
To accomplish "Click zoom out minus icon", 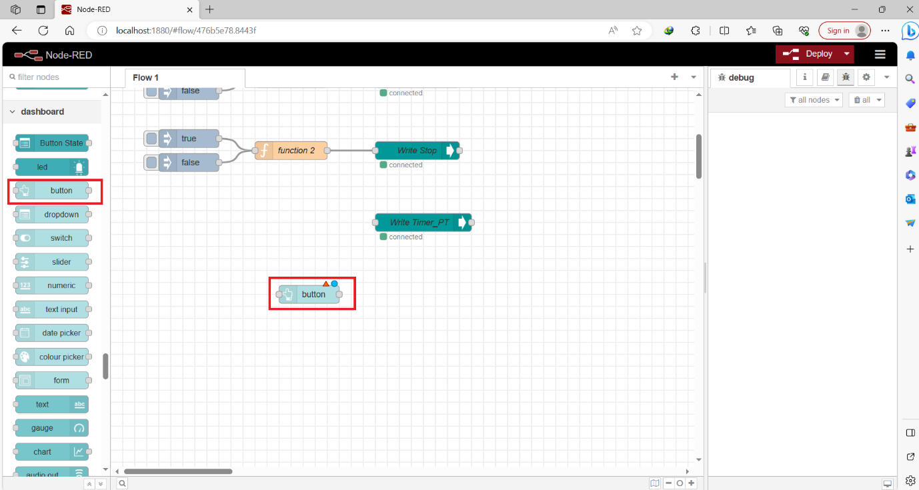I will pyautogui.click(x=669, y=483).
